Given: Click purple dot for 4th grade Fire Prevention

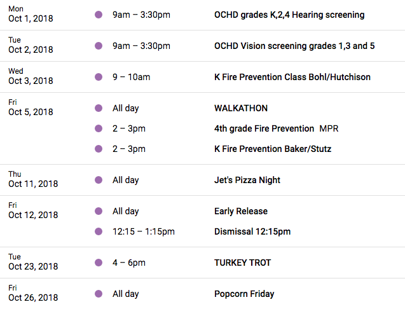Looking at the screenshot, I should (x=99, y=128).
